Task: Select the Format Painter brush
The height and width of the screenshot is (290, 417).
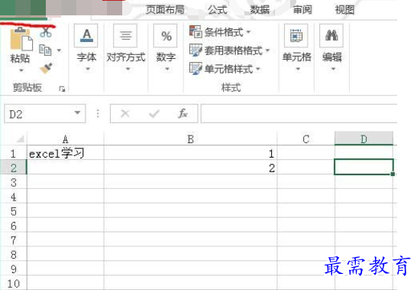Action: [46, 68]
